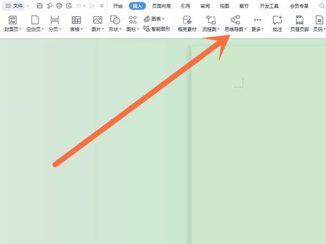This screenshot has height=244, width=326.
Task: Go to the 审阅 tab
Action: tap(205, 6)
